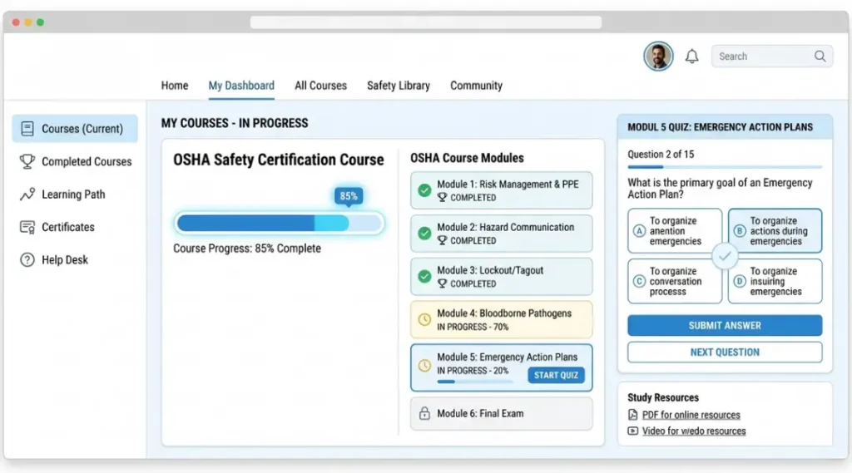Select answer B: actions during emergencies
The height and width of the screenshot is (473, 852).
click(775, 231)
